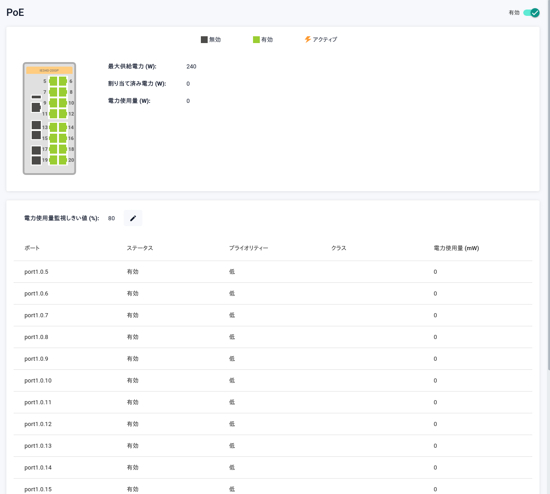Viewport: 550px width, 494px height.
Task: Toggle the PoE 有効 switch off
Action: point(531,13)
